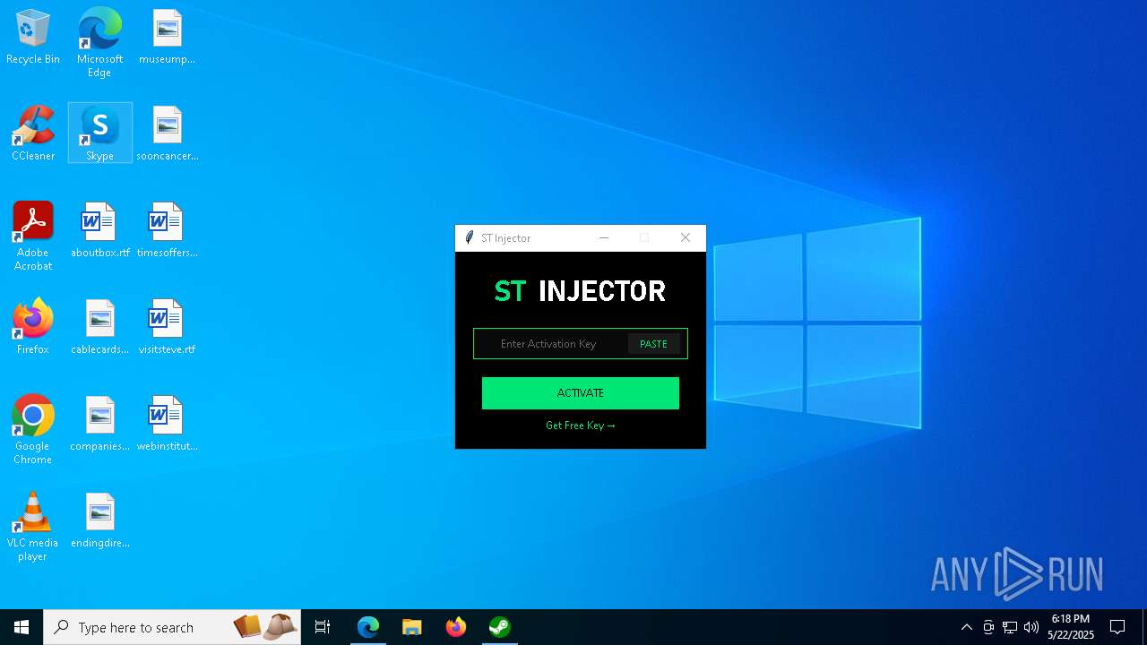Select the Microsoft Edge desktop shortcut
The height and width of the screenshot is (645, 1147).
pyautogui.click(x=99, y=41)
